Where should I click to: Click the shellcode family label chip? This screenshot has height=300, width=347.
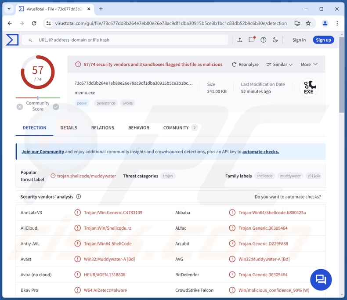pyautogui.click(x=264, y=176)
